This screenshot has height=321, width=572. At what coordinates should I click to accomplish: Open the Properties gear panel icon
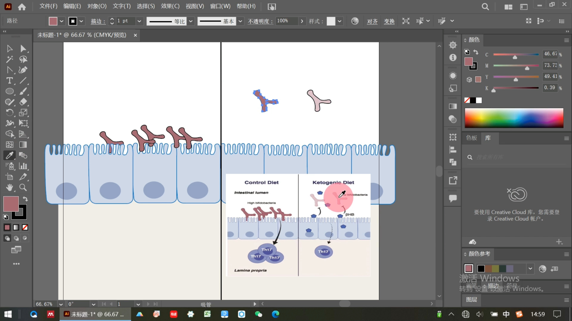[x=453, y=45]
